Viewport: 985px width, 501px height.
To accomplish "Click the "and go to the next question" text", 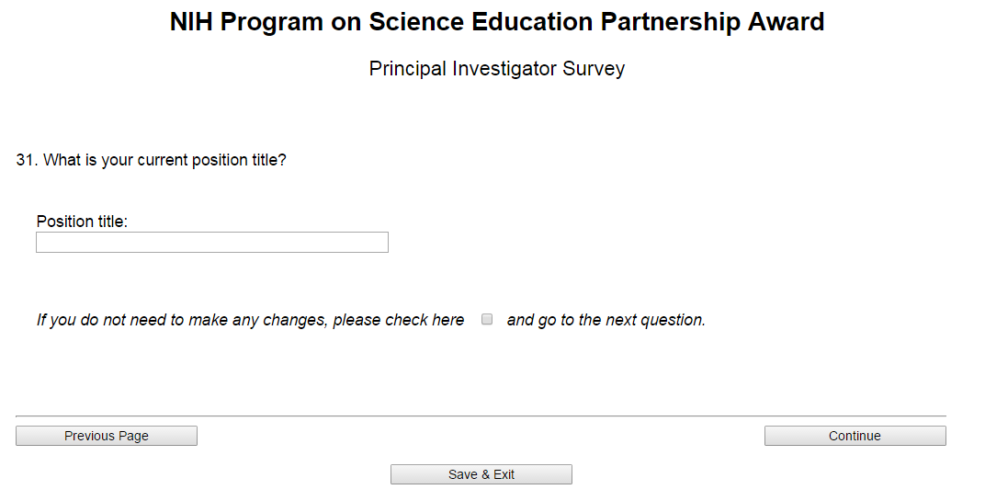I will click(x=606, y=320).
